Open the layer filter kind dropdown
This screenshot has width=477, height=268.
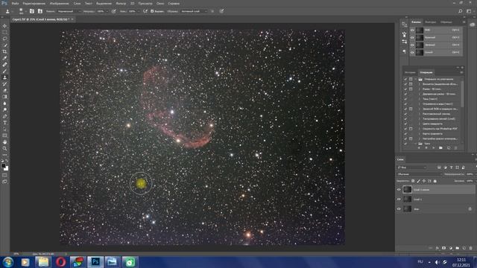412,167
